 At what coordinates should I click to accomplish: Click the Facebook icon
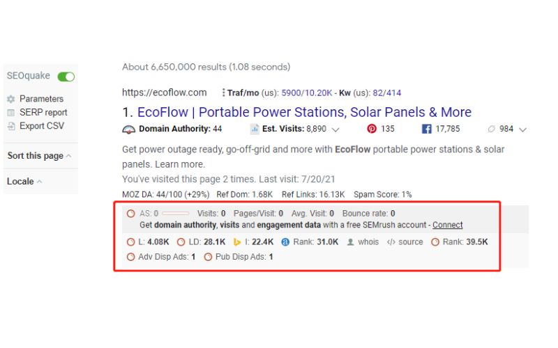point(426,129)
